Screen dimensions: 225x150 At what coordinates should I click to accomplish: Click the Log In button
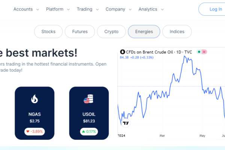tap(212, 9)
